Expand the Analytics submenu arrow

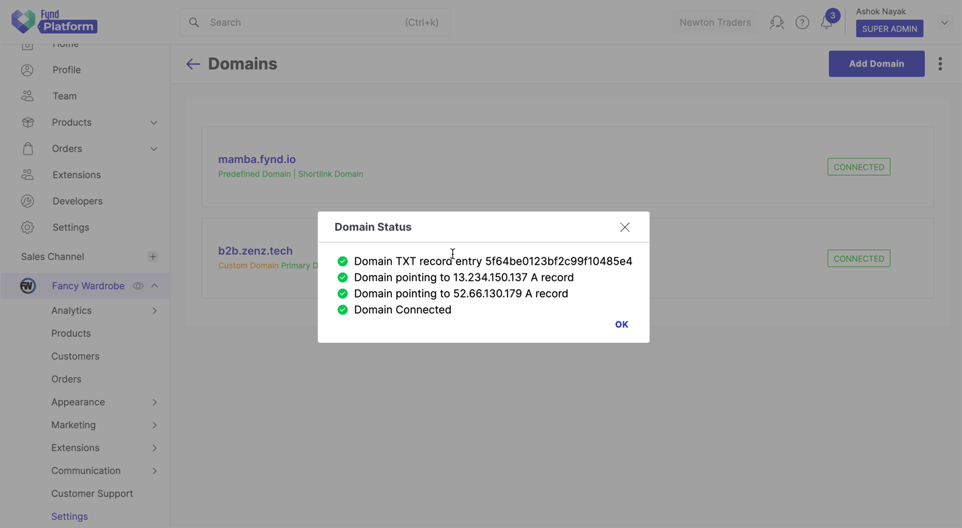click(x=155, y=310)
